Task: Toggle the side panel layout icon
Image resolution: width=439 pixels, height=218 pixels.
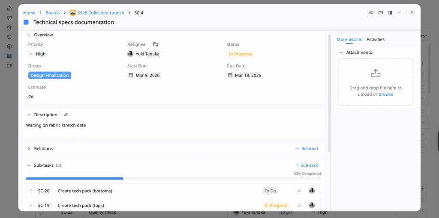Action: [390, 13]
